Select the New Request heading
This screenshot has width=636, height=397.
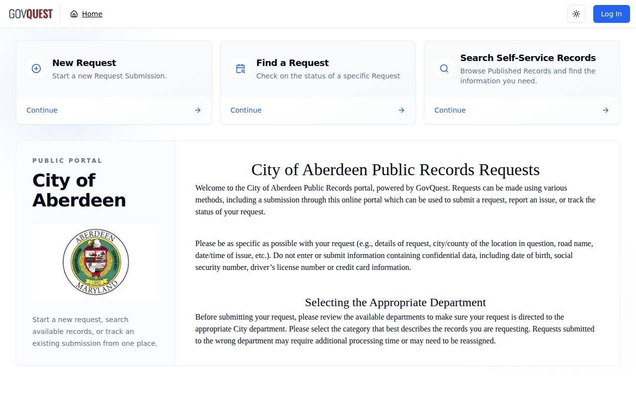tap(84, 63)
